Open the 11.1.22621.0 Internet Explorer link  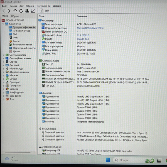(x=83, y=35)
